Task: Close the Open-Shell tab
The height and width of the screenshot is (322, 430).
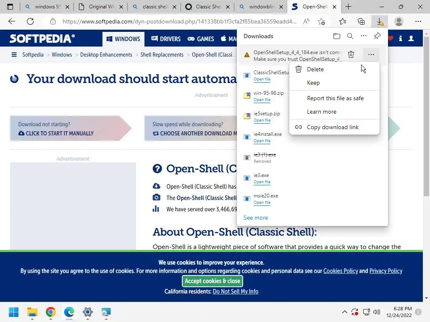Action: click(334, 7)
